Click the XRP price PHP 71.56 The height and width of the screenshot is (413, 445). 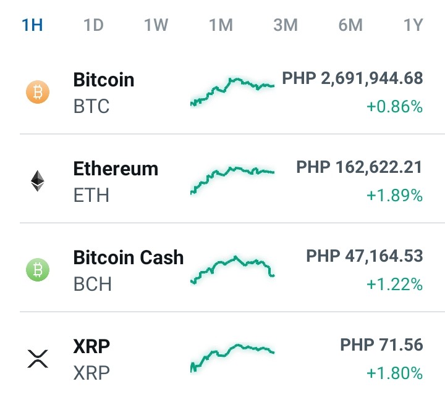[381, 344]
